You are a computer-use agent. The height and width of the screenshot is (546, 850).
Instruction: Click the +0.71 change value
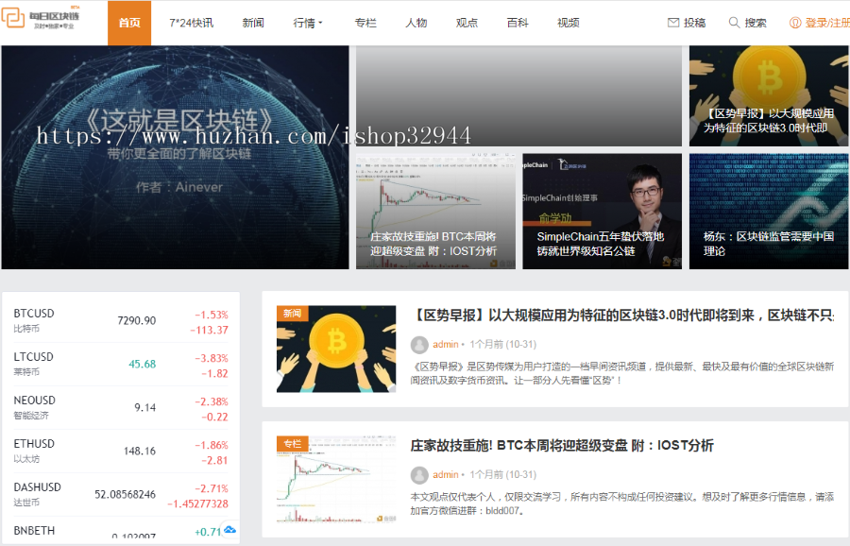coord(208,532)
